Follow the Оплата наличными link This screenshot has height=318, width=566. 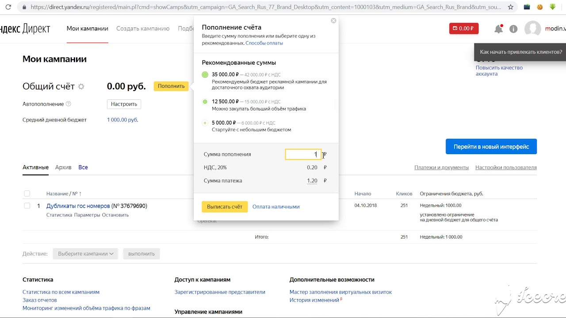point(276,207)
